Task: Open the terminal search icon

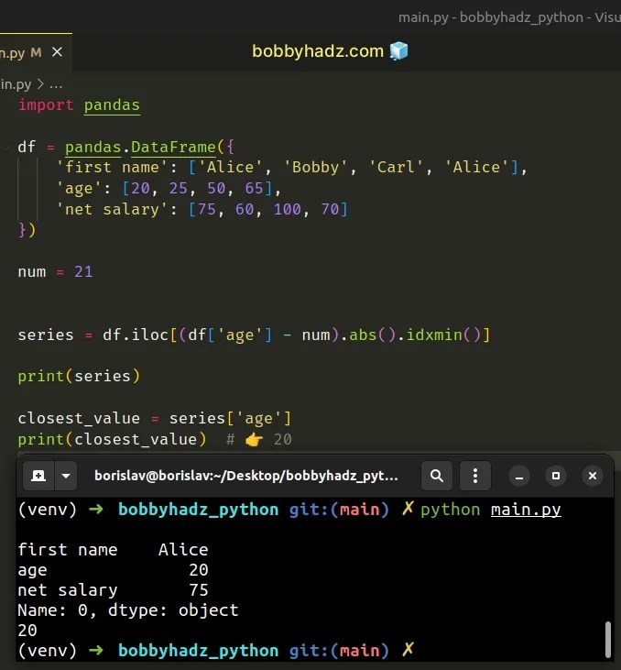Action: pyautogui.click(x=437, y=476)
